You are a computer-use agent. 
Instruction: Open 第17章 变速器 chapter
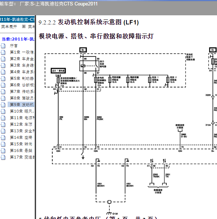[x=22, y=157]
